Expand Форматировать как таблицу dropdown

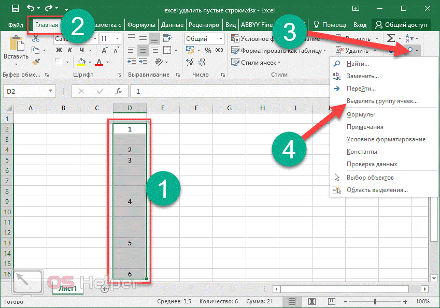click(x=324, y=51)
